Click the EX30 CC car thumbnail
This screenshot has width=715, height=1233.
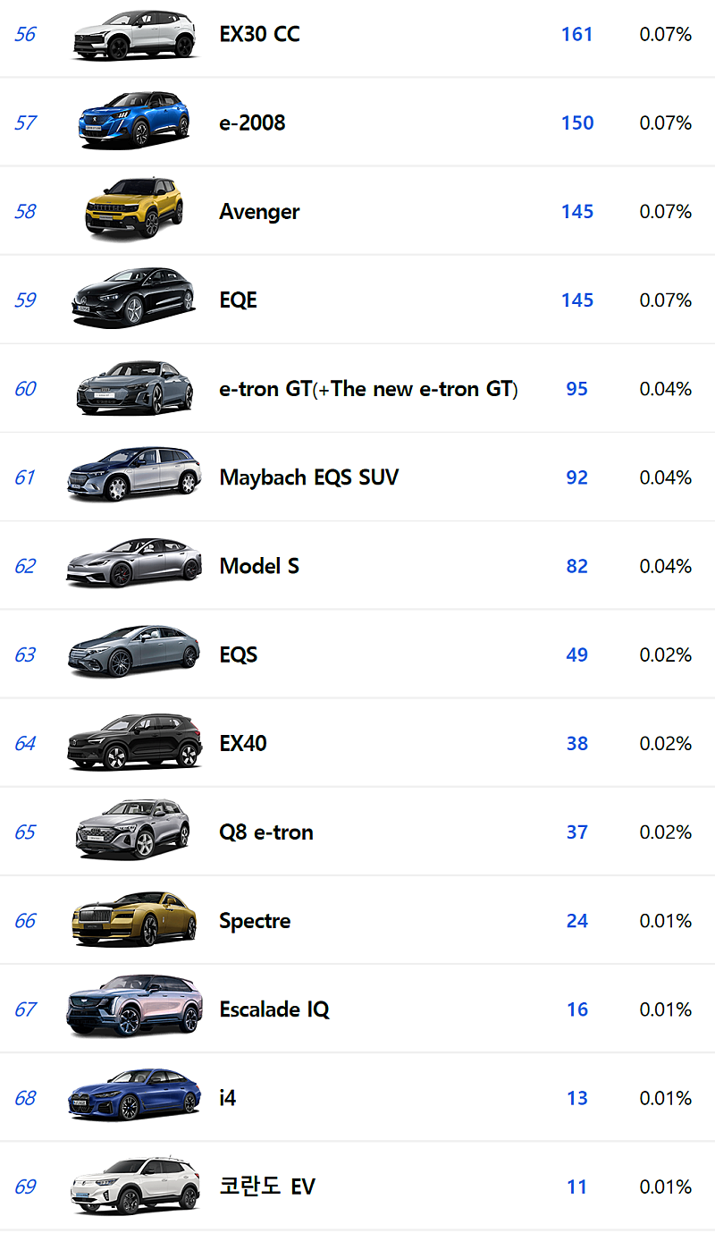(134, 35)
